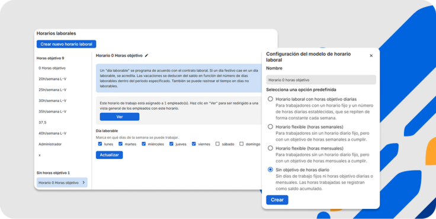Click the Actualizar button
The height and width of the screenshot is (219, 436).
tap(109, 155)
